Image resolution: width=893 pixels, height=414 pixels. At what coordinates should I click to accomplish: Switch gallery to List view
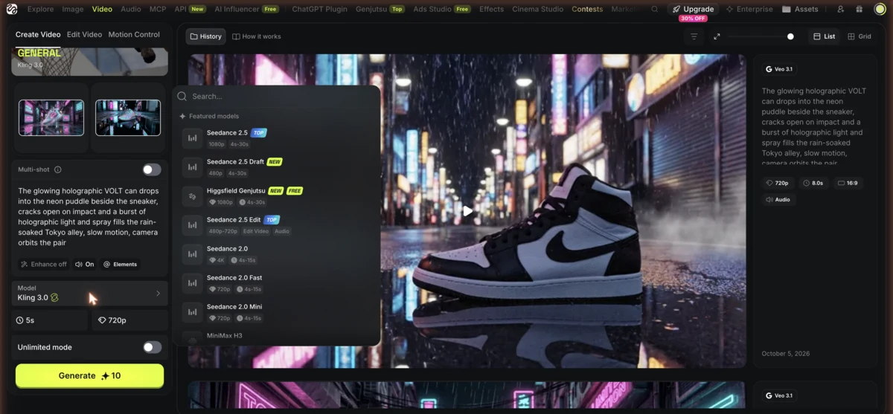(825, 36)
